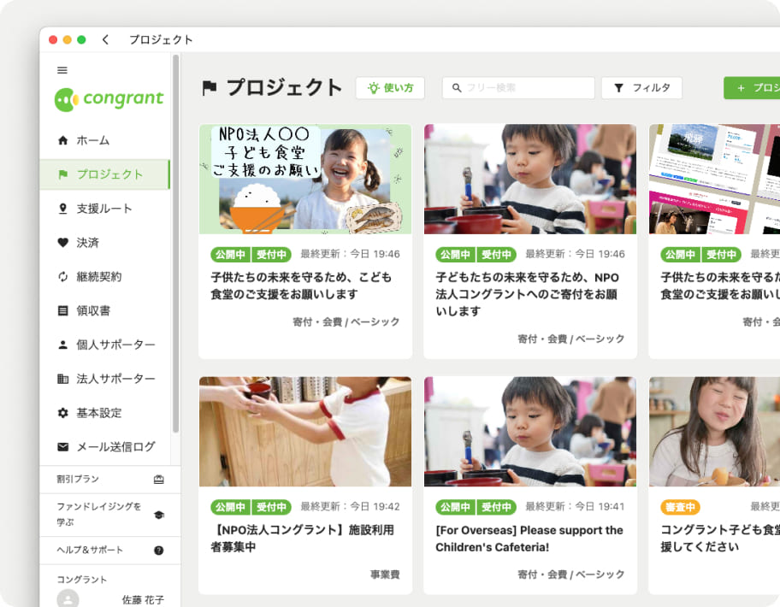Click 受付中 badge on For Overseas card
The image size is (780, 607).
(x=496, y=507)
